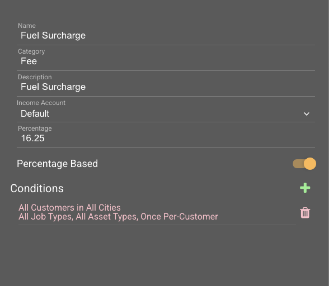
Task: Click the small 'Name' field label
Action: [x=27, y=26]
